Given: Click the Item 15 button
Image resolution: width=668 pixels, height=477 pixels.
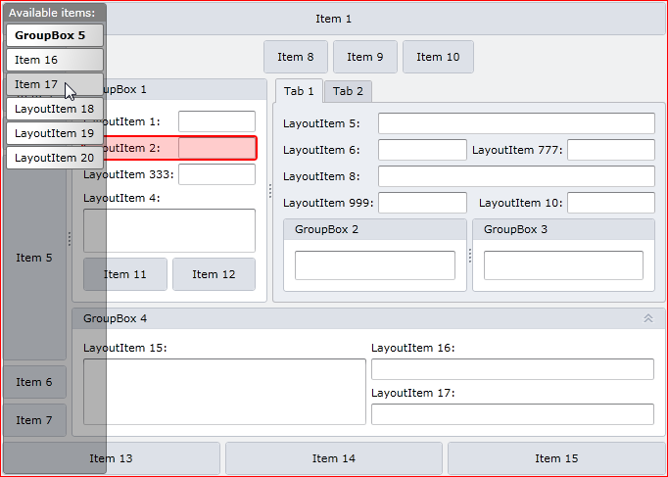Looking at the screenshot, I should pyautogui.click(x=556, y=458).
